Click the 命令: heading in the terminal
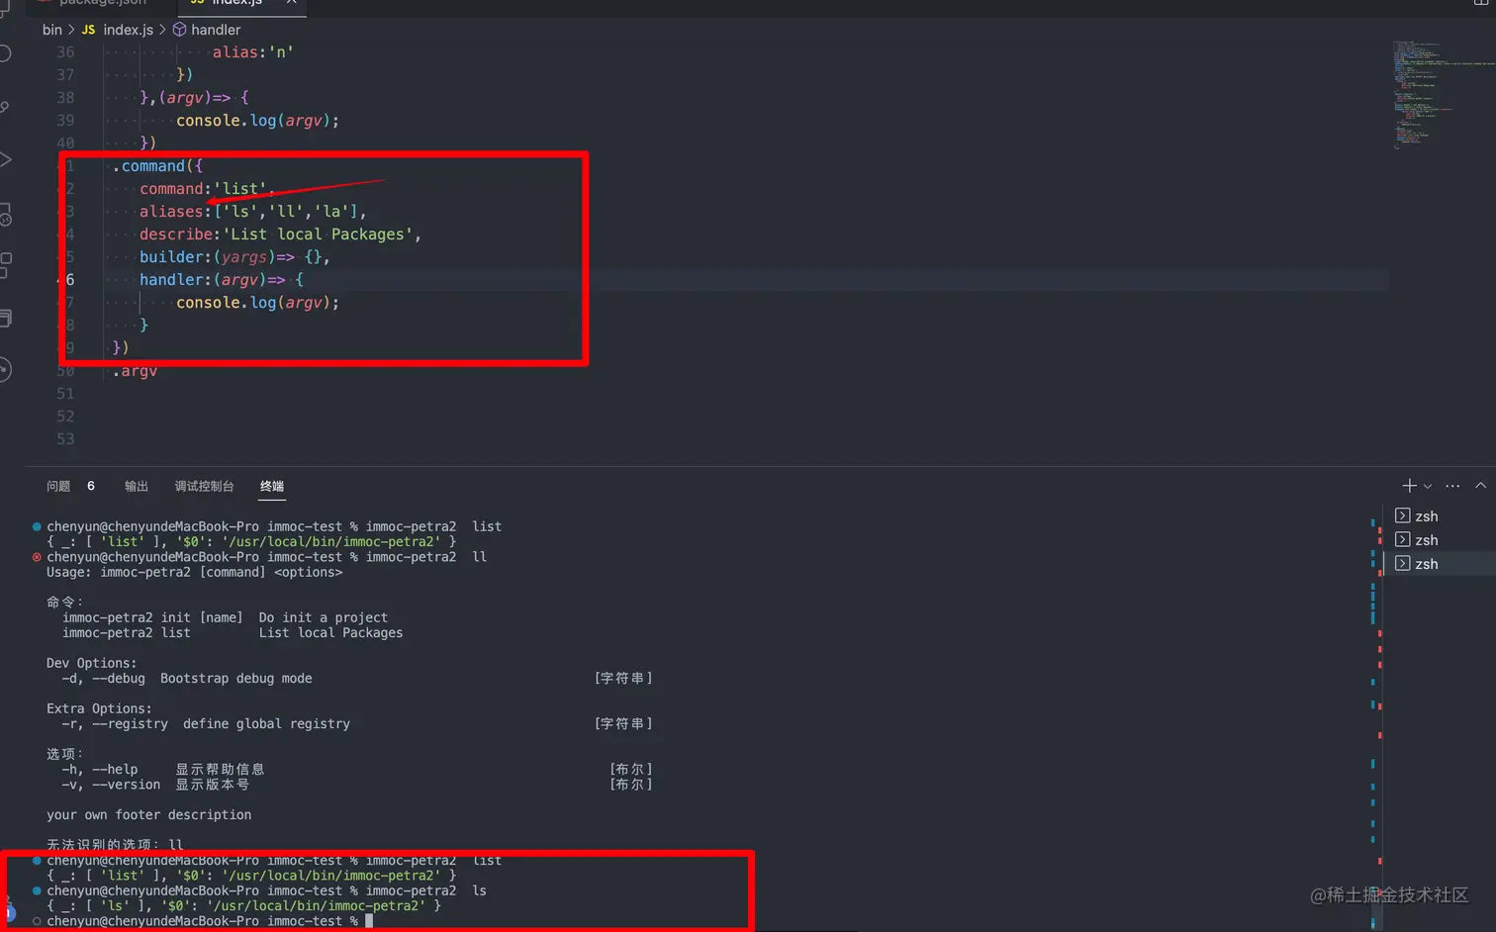Screen dimensions: 1496x932 (x=65, y=602)
